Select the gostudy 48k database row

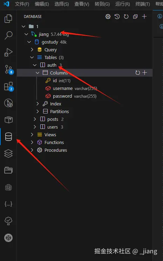(x=84, y=42)
